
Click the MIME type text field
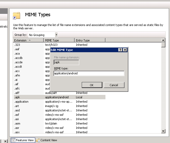click(89, 73)
